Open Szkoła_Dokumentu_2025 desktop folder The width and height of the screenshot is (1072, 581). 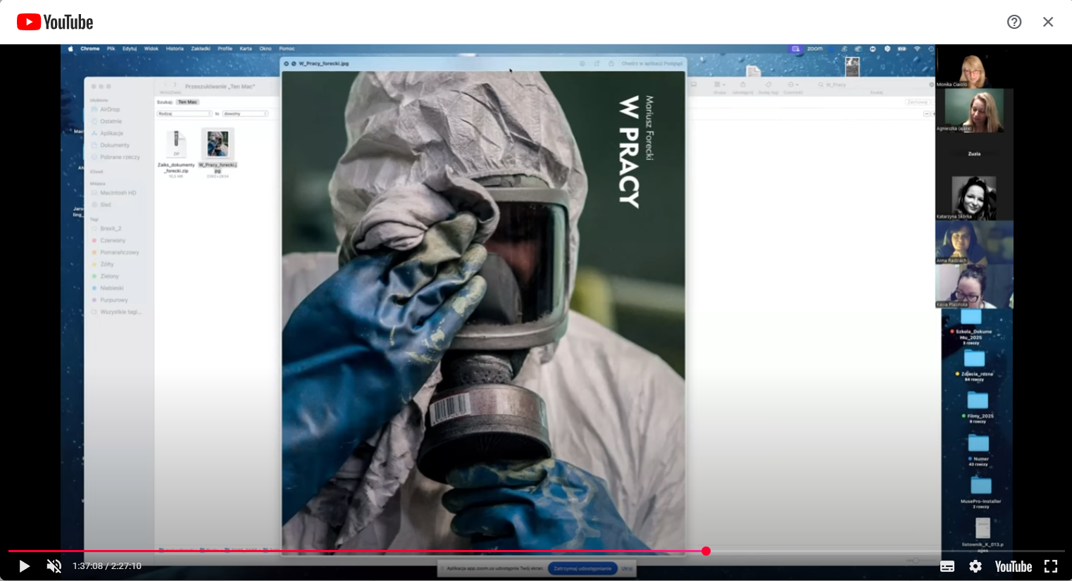coord(972,318)
